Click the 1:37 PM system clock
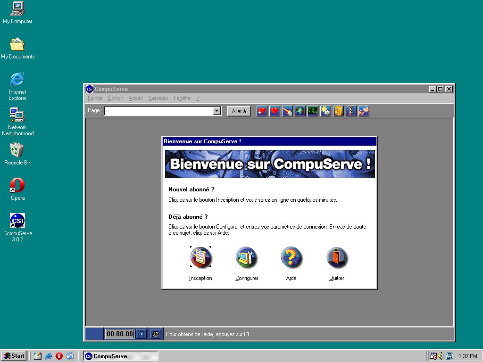 [x=467, y=356]
